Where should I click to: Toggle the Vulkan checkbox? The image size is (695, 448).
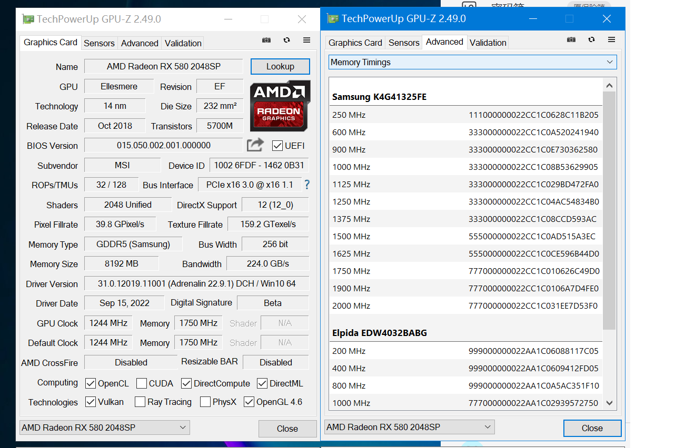pos(91,402)
